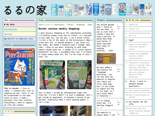Open the Recent various weekly shopping post title

click(59, 29)
